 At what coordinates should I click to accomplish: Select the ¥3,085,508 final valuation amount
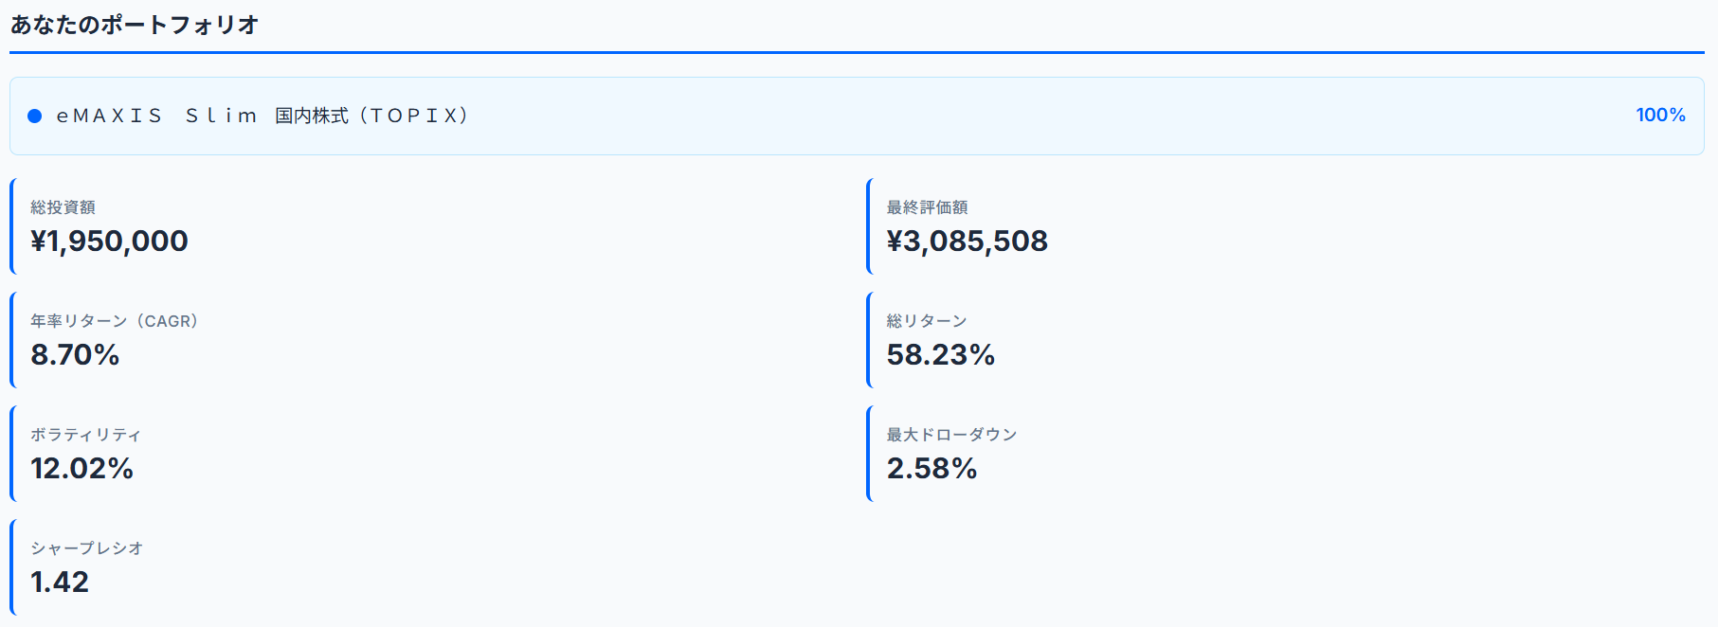pos(967,242)
